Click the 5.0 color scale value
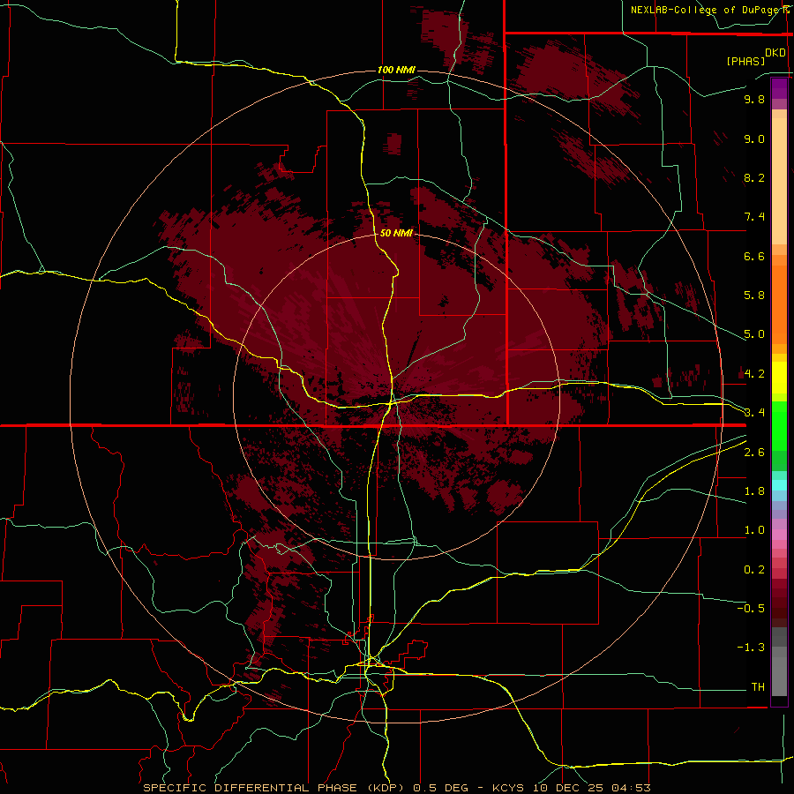 754,334
